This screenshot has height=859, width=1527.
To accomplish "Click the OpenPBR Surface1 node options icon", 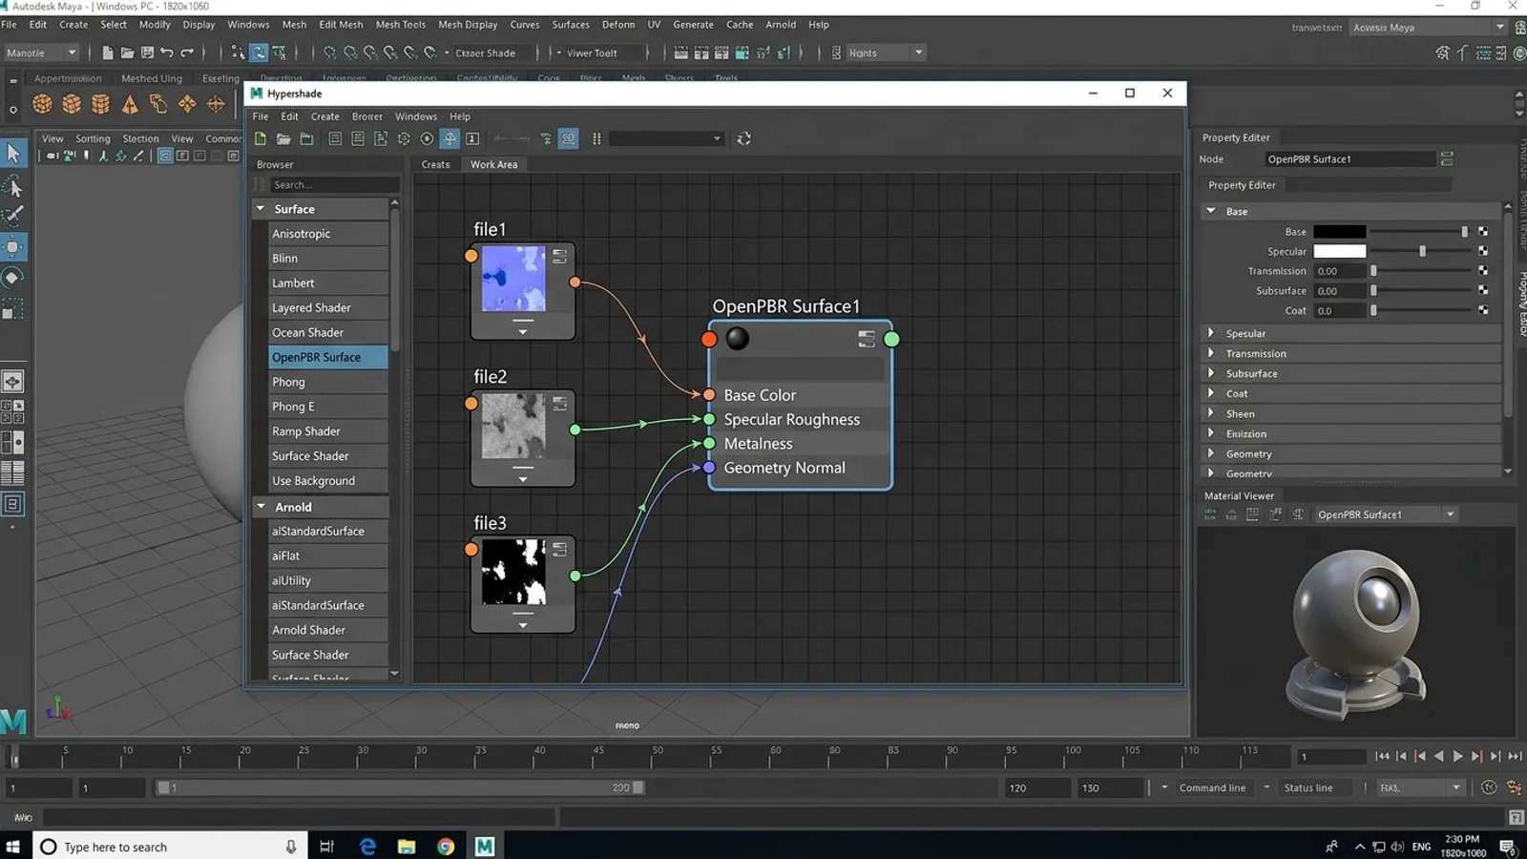I will pyautogui.click(x=866, y=339).
